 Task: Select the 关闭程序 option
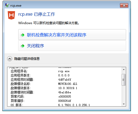pos(72,46)
